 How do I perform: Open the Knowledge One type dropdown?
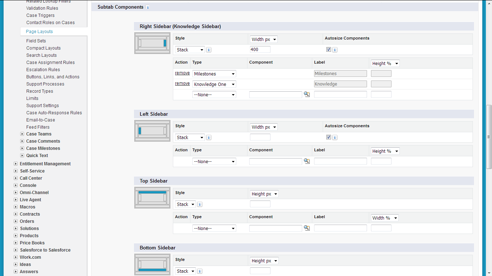(214, 84)
